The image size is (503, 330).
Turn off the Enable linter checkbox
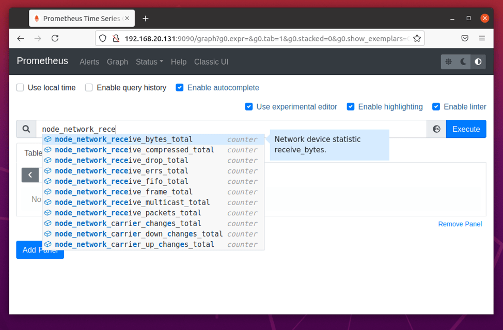tap(436, 106)
